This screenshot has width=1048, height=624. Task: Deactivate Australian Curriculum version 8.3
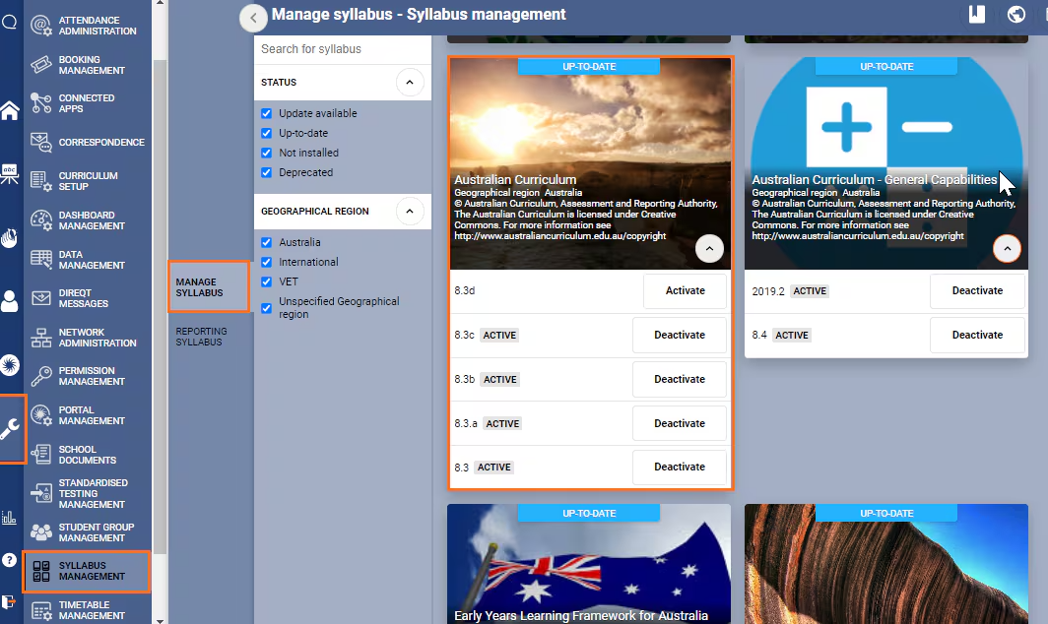[679, 467]
